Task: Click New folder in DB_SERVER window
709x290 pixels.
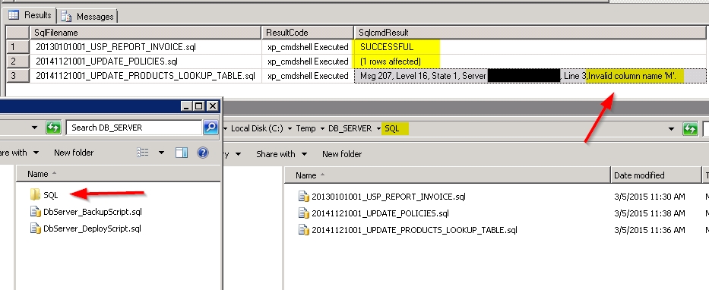Action: [74, 153]
